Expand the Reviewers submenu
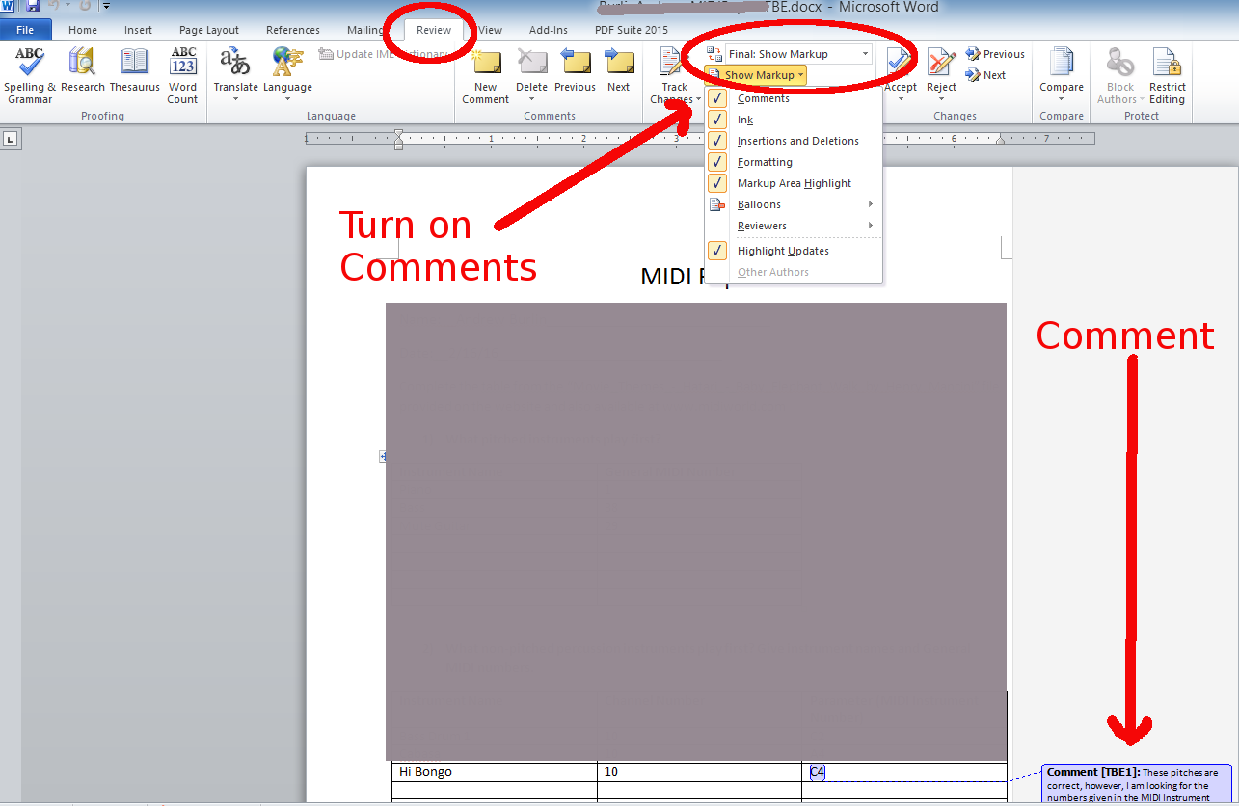The image size is (1239, 806). [793, 226]
